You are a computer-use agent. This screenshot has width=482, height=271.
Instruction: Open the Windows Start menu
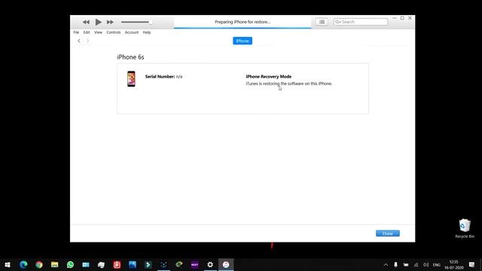pyautogui.click(x=8, y=264)
